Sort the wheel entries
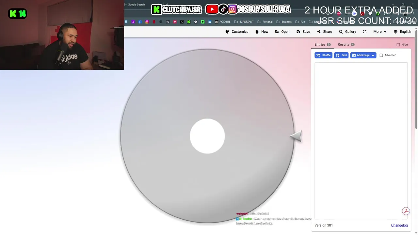418x235 pixels. point(341,55)
